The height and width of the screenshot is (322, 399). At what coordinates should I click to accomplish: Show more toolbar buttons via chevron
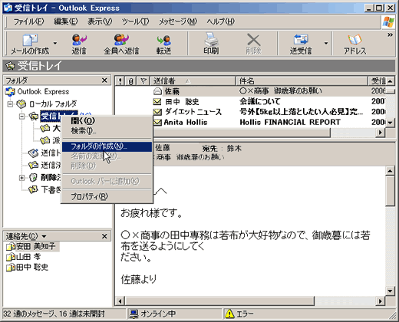[x=390, y=34]
